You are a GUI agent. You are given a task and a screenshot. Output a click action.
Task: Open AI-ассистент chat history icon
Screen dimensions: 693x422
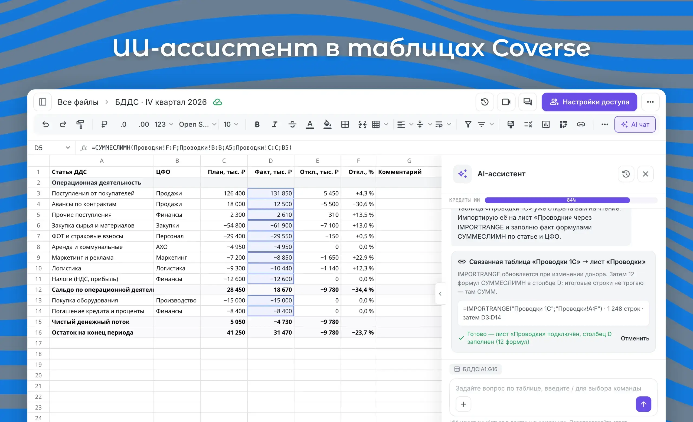click(626, 174)
